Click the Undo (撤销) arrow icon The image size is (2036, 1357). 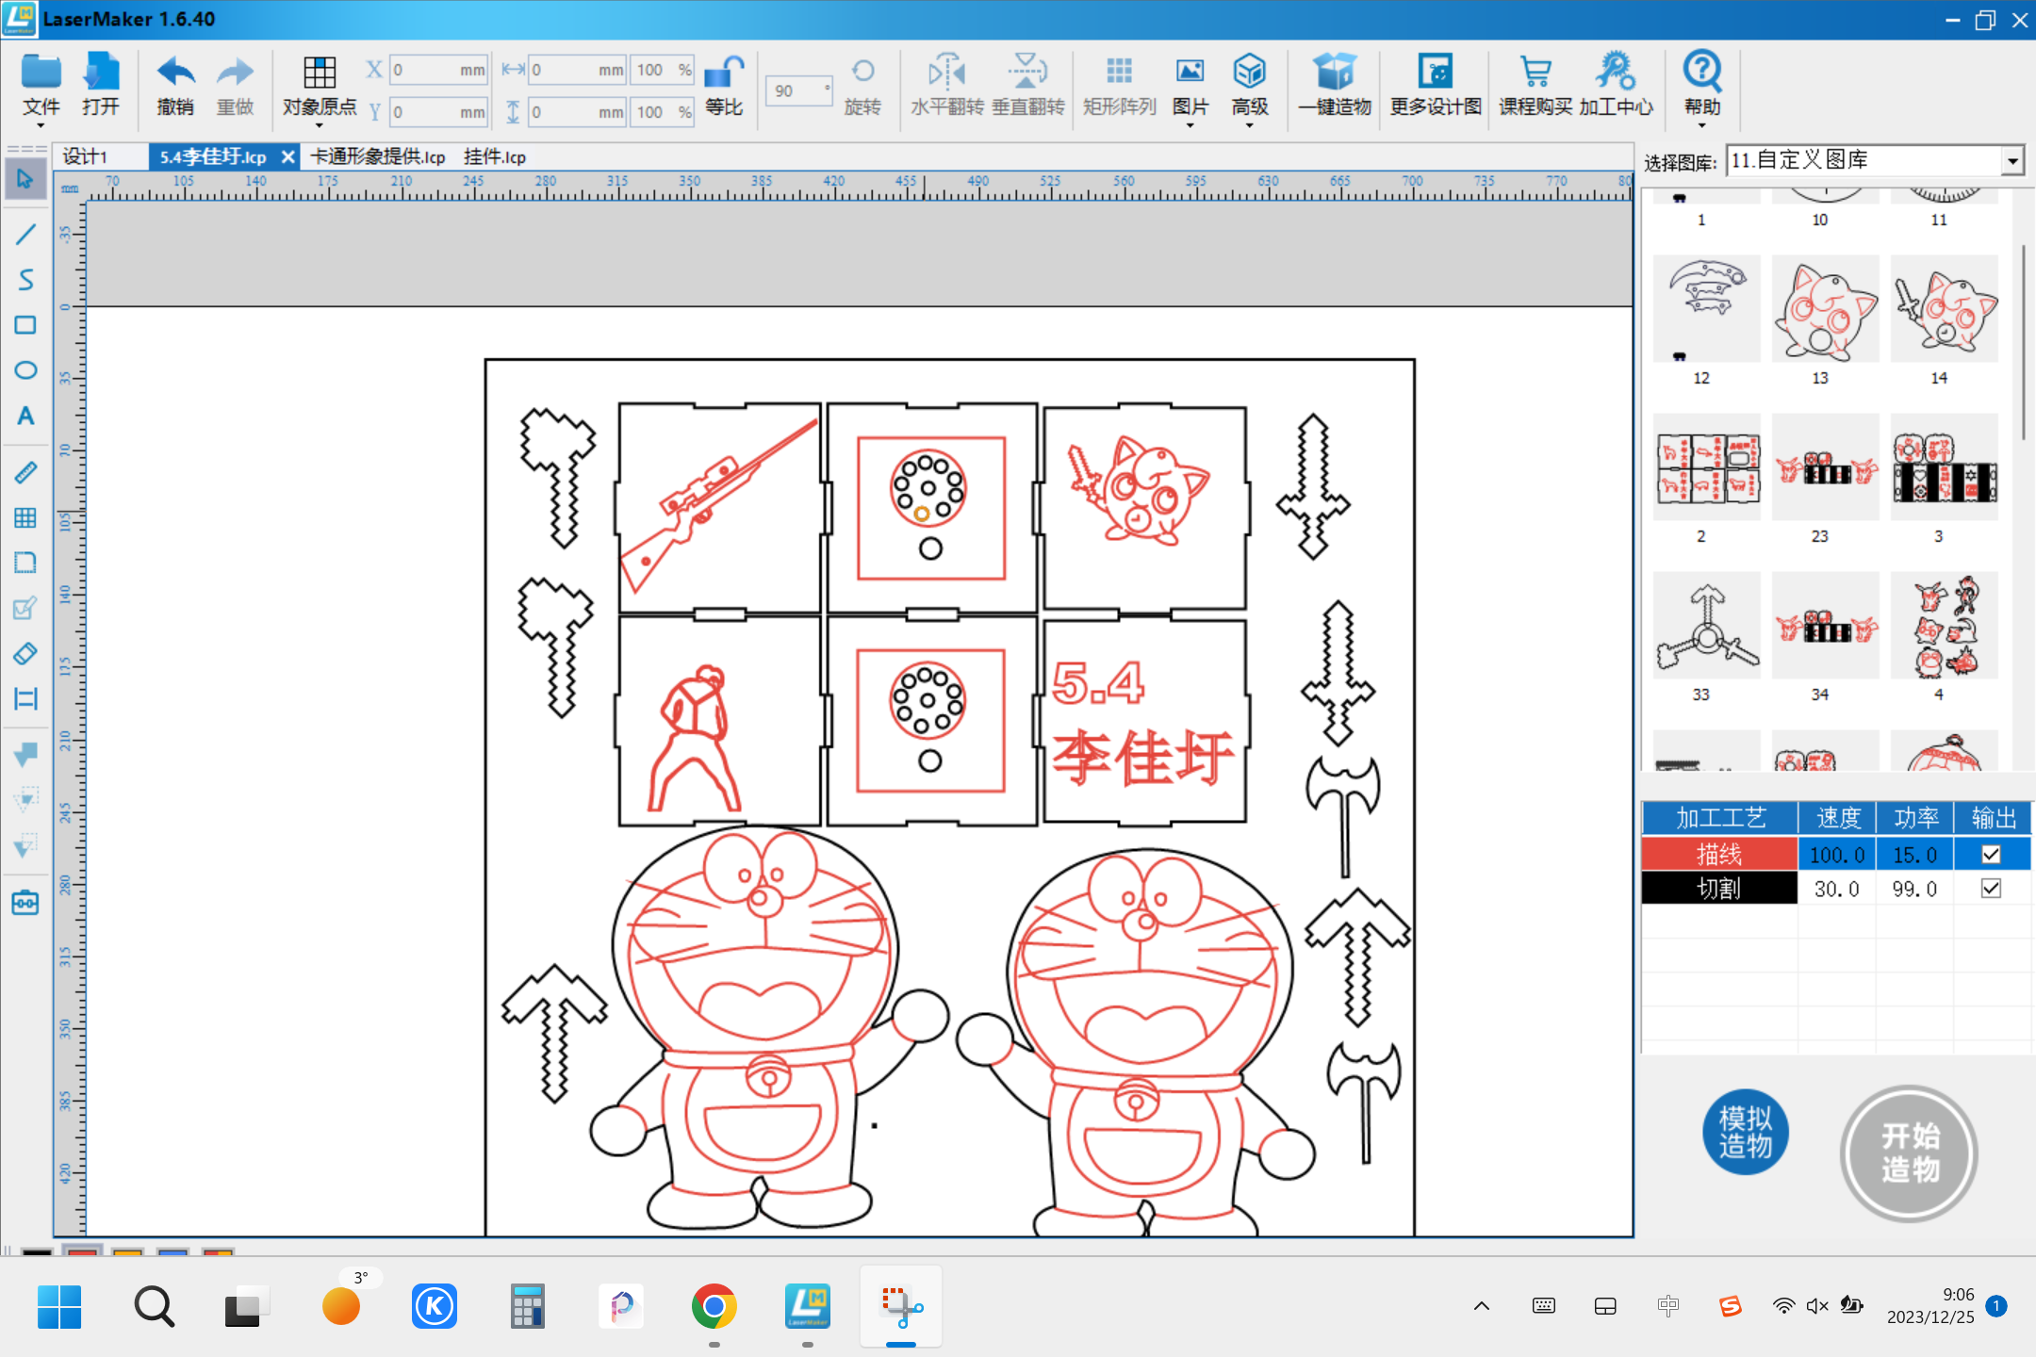175,72
